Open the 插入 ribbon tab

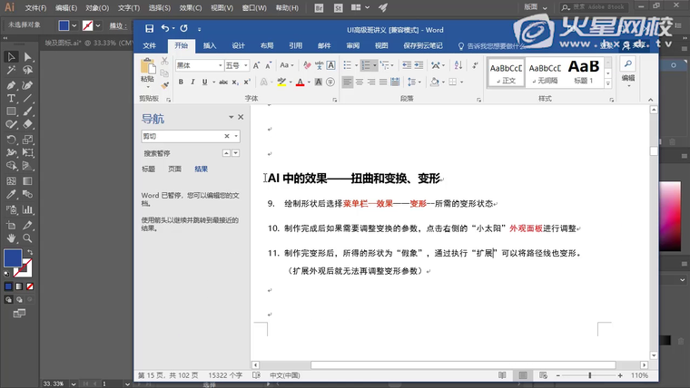click(210, 45)
